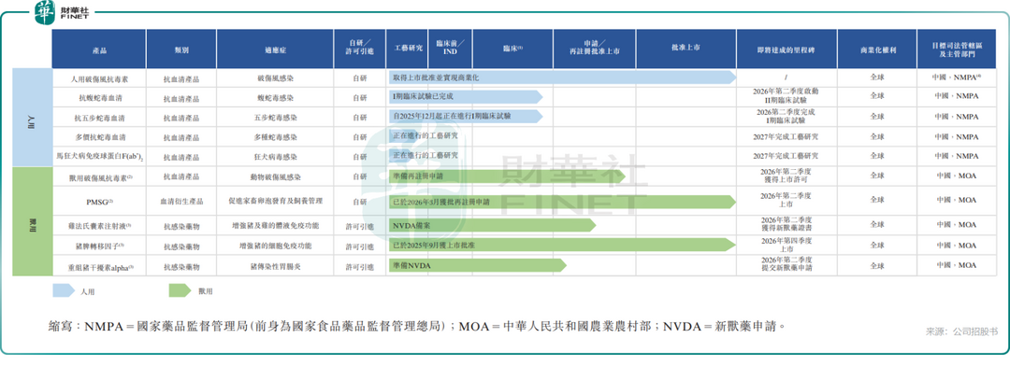
Task: Select the 申請／再註冊批准上市 column header
Action: point(594,49)
